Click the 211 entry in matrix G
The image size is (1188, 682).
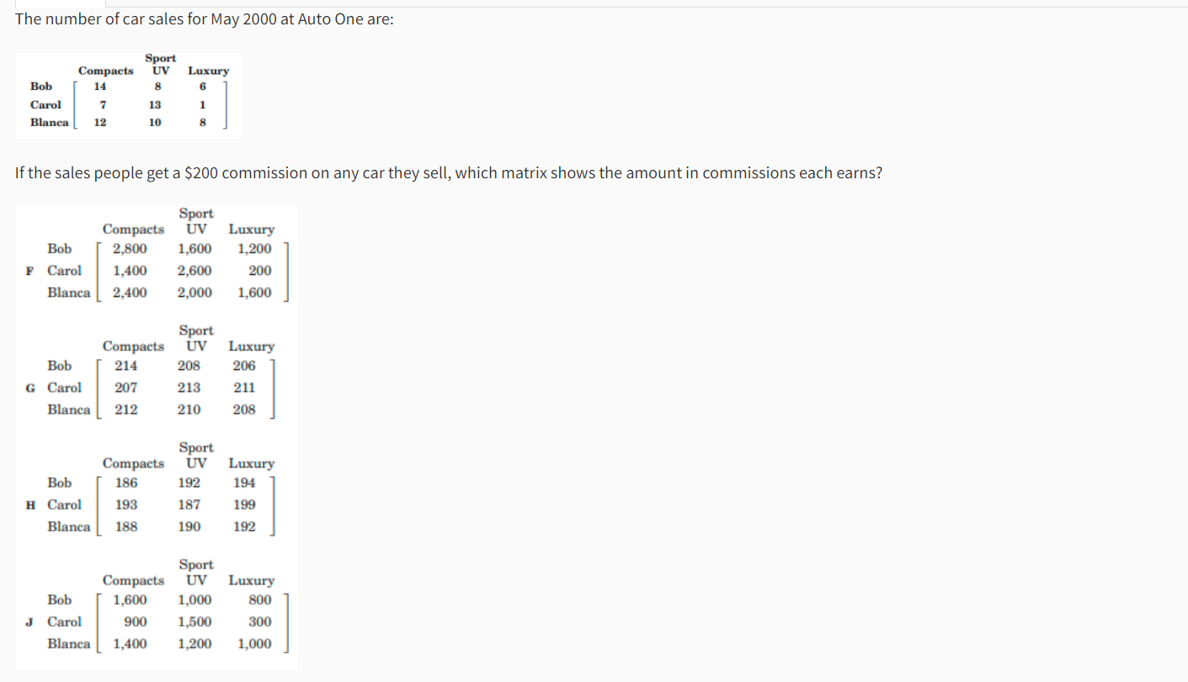244,388
